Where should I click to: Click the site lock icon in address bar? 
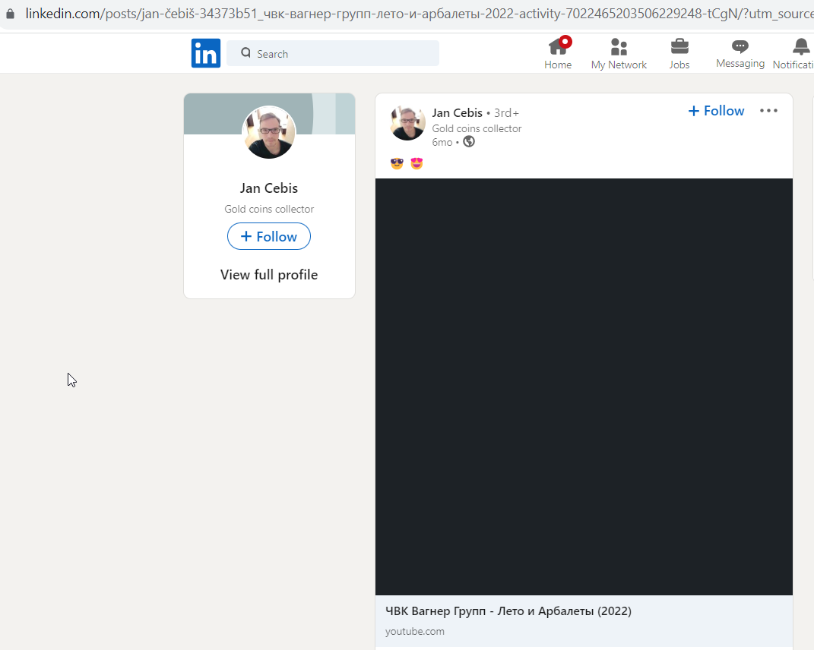click(x=10, y=14)
